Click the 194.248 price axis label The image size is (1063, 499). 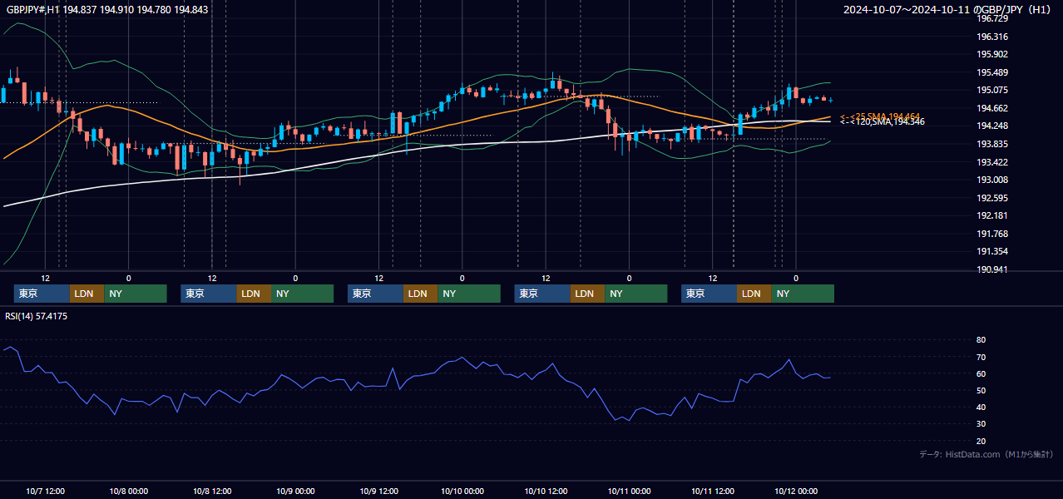(992, 126)
